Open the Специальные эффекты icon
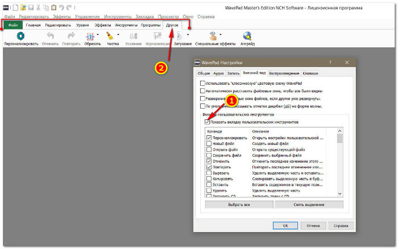The height and width of the screenshot is (249, 398). coord(213,36)
